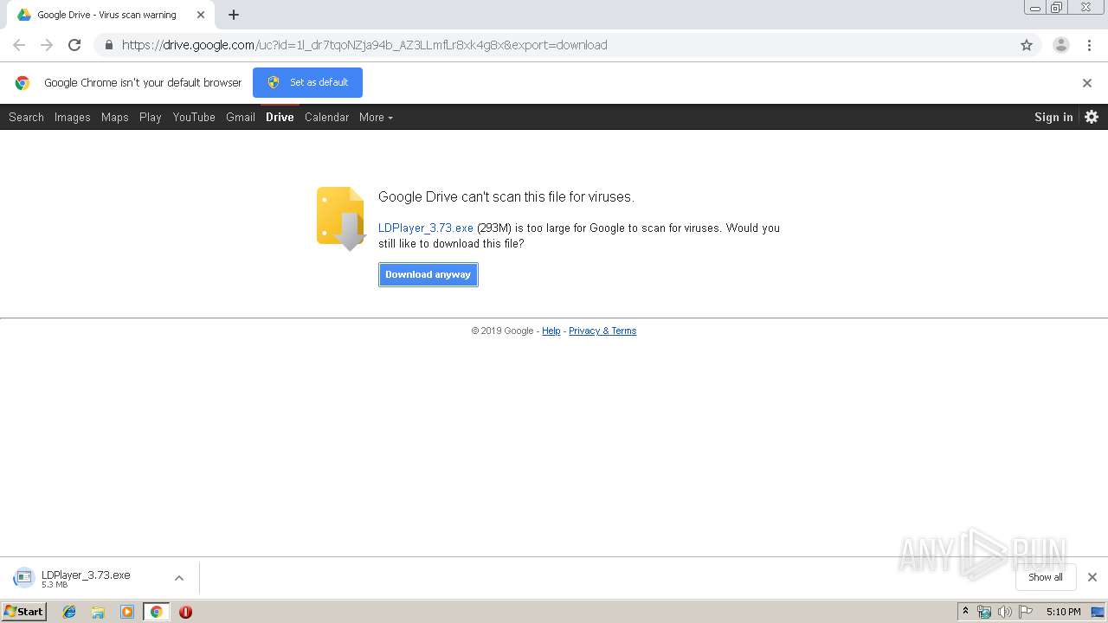This screenshot has height=623, width=1108.
Task: Click the browser forward arrow
Action: 47,45
